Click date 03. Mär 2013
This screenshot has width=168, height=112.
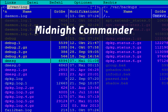click(85, 106)
